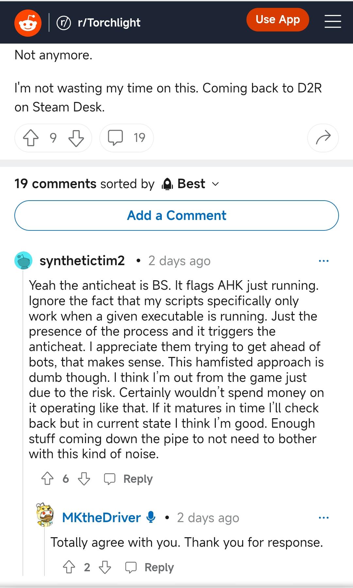Image resolution: width=353 pixels, height=588 pixels.
Task: Share the post with arrow icon
Action: [323, 138]
